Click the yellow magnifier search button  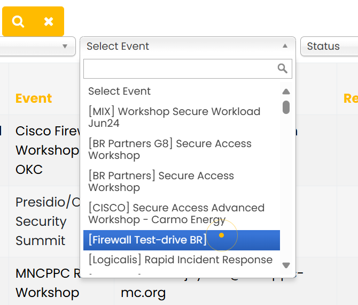[x=19, y=21]
